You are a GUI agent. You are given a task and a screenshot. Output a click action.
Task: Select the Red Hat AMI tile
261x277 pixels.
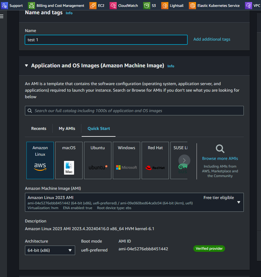coord(155,160)
